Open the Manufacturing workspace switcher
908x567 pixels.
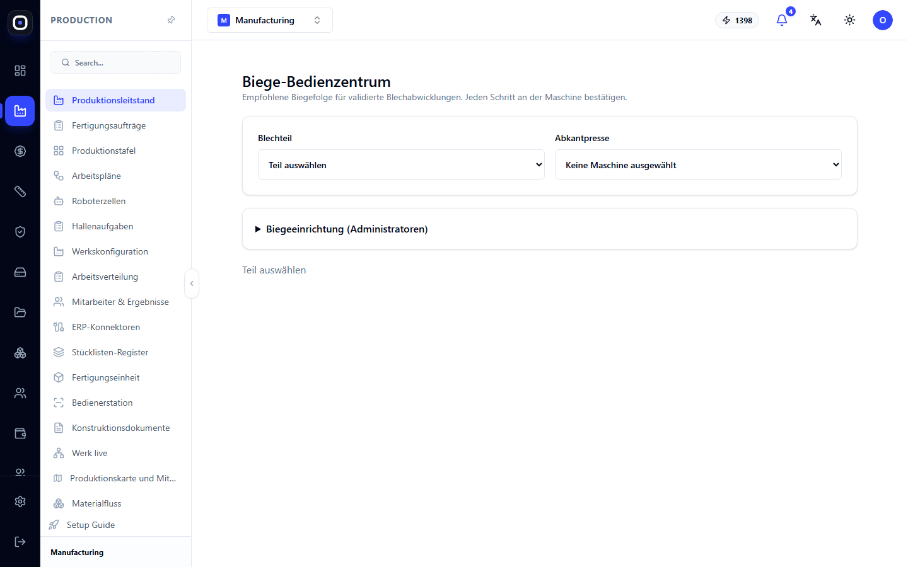pos(270,20)
